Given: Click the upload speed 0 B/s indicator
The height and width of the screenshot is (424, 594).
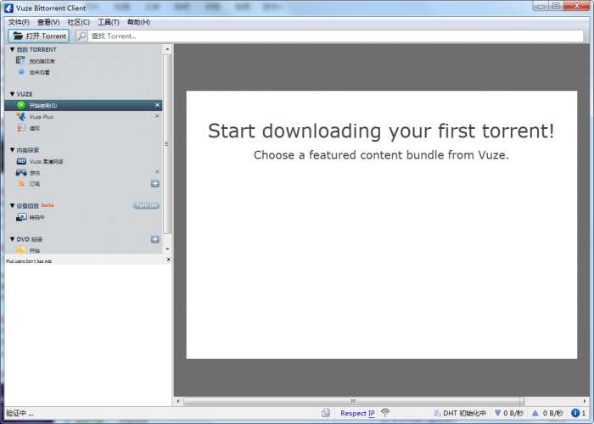Looking at the screenshot, I should [547, 413].
